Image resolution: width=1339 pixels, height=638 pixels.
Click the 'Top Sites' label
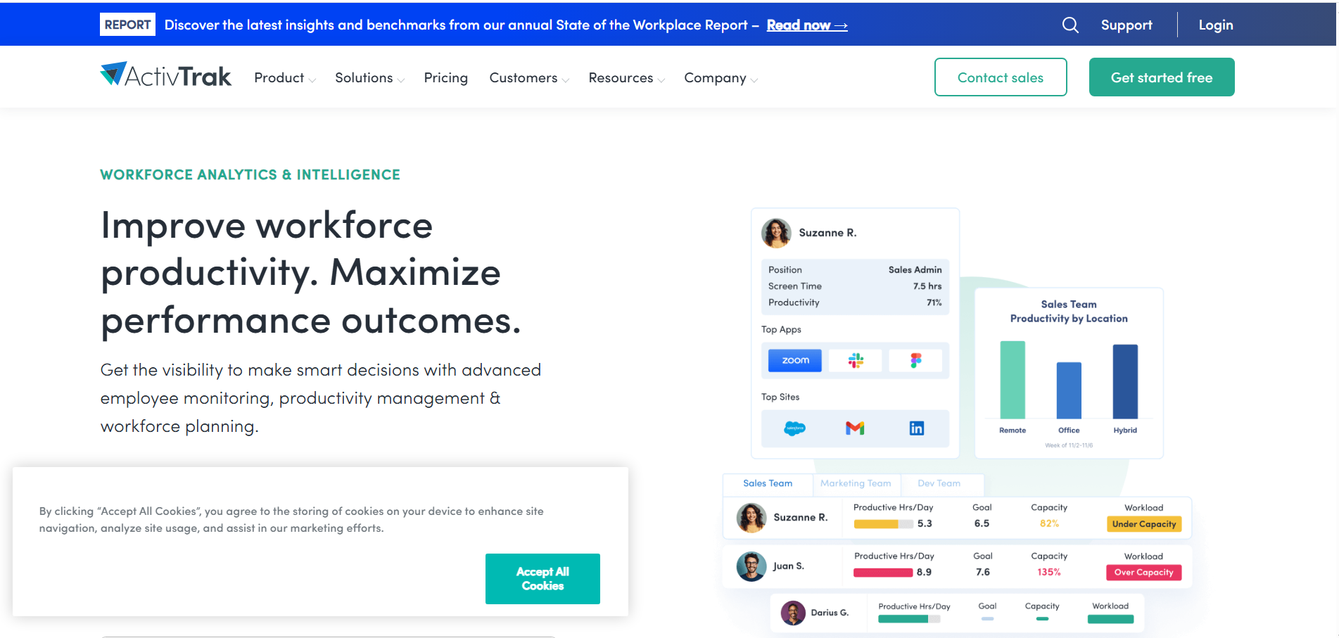coord(780,397)
